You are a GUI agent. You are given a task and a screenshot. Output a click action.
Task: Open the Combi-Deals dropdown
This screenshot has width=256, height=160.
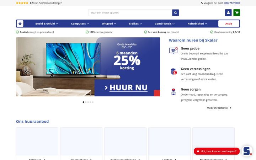(x=165, y=24)
